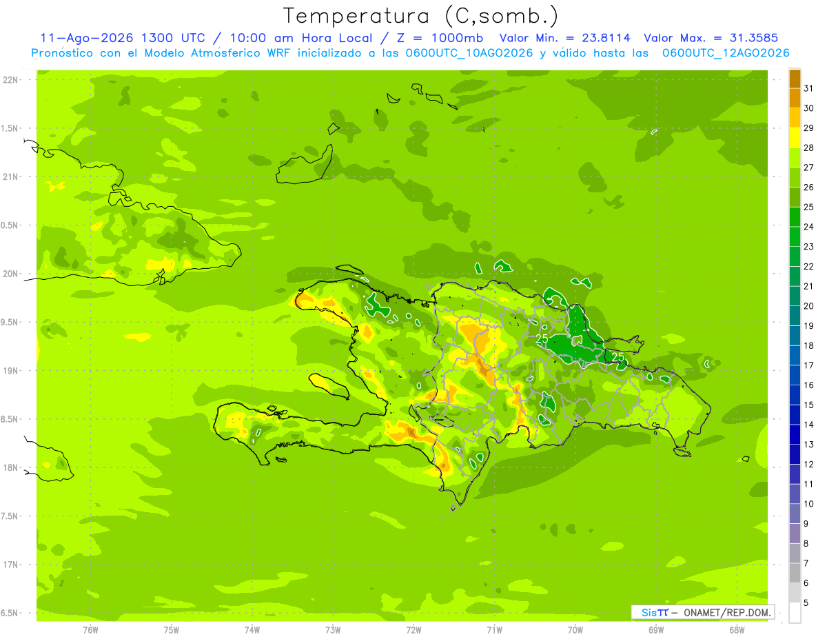
Task: Click the '73W' longitude axis label
Action: 332,629
